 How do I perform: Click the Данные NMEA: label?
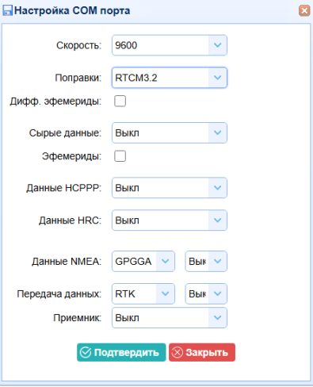click(67, 262)
